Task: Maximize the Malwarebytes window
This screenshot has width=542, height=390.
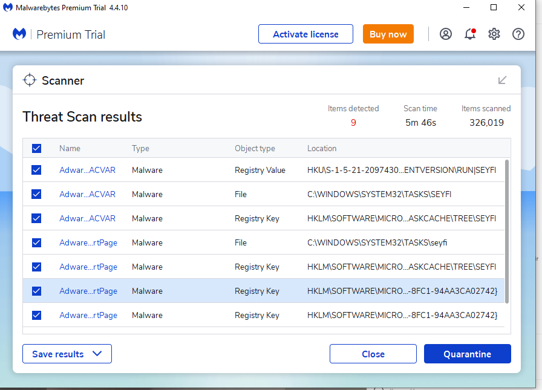Action: point(494,8)
